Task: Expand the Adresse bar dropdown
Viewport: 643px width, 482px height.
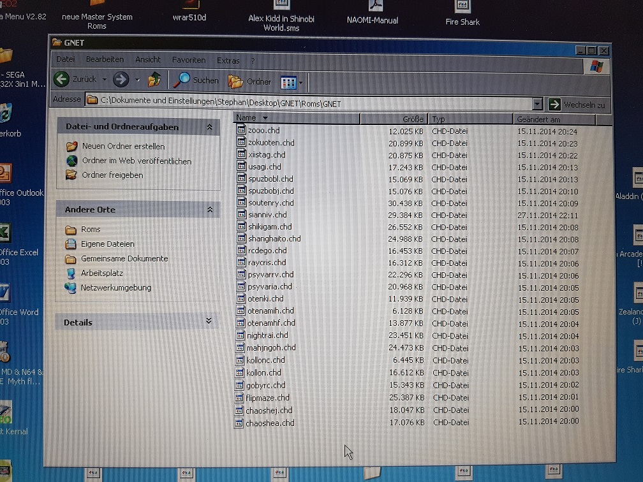Action: (537, 104)
